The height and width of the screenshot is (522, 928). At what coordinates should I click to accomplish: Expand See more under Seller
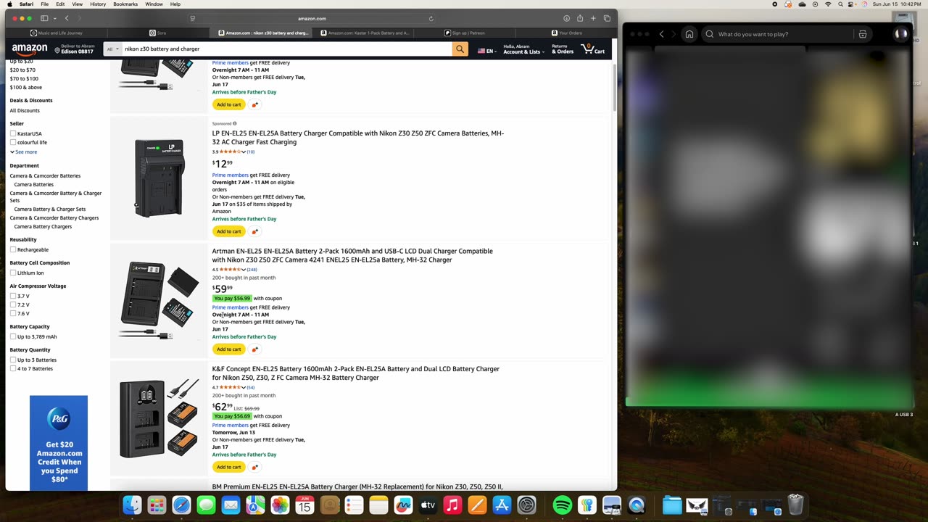pyautogui.click(x=23, y=152)
